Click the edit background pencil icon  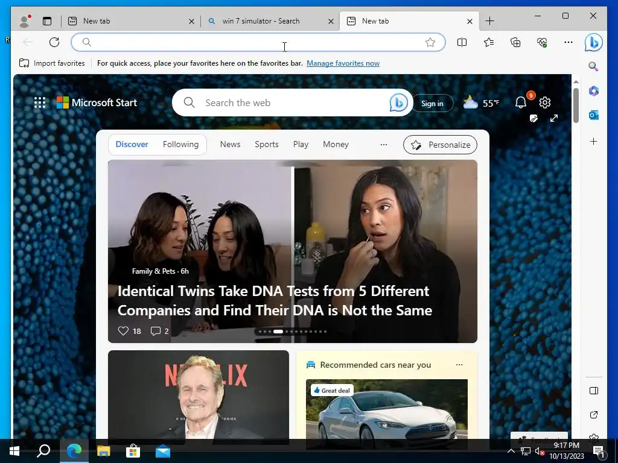(x=534, y=119)
